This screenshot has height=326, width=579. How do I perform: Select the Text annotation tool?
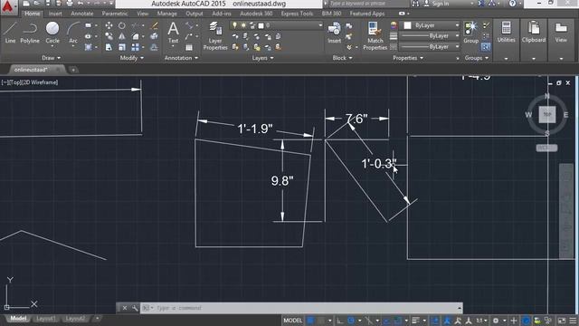pos(173,33)
